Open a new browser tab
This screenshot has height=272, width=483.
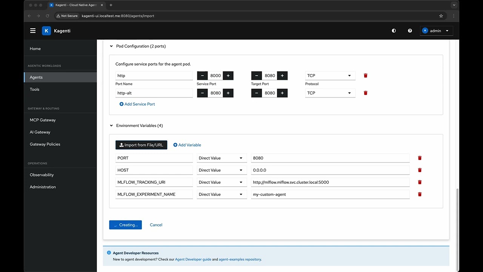coord(111,5)
